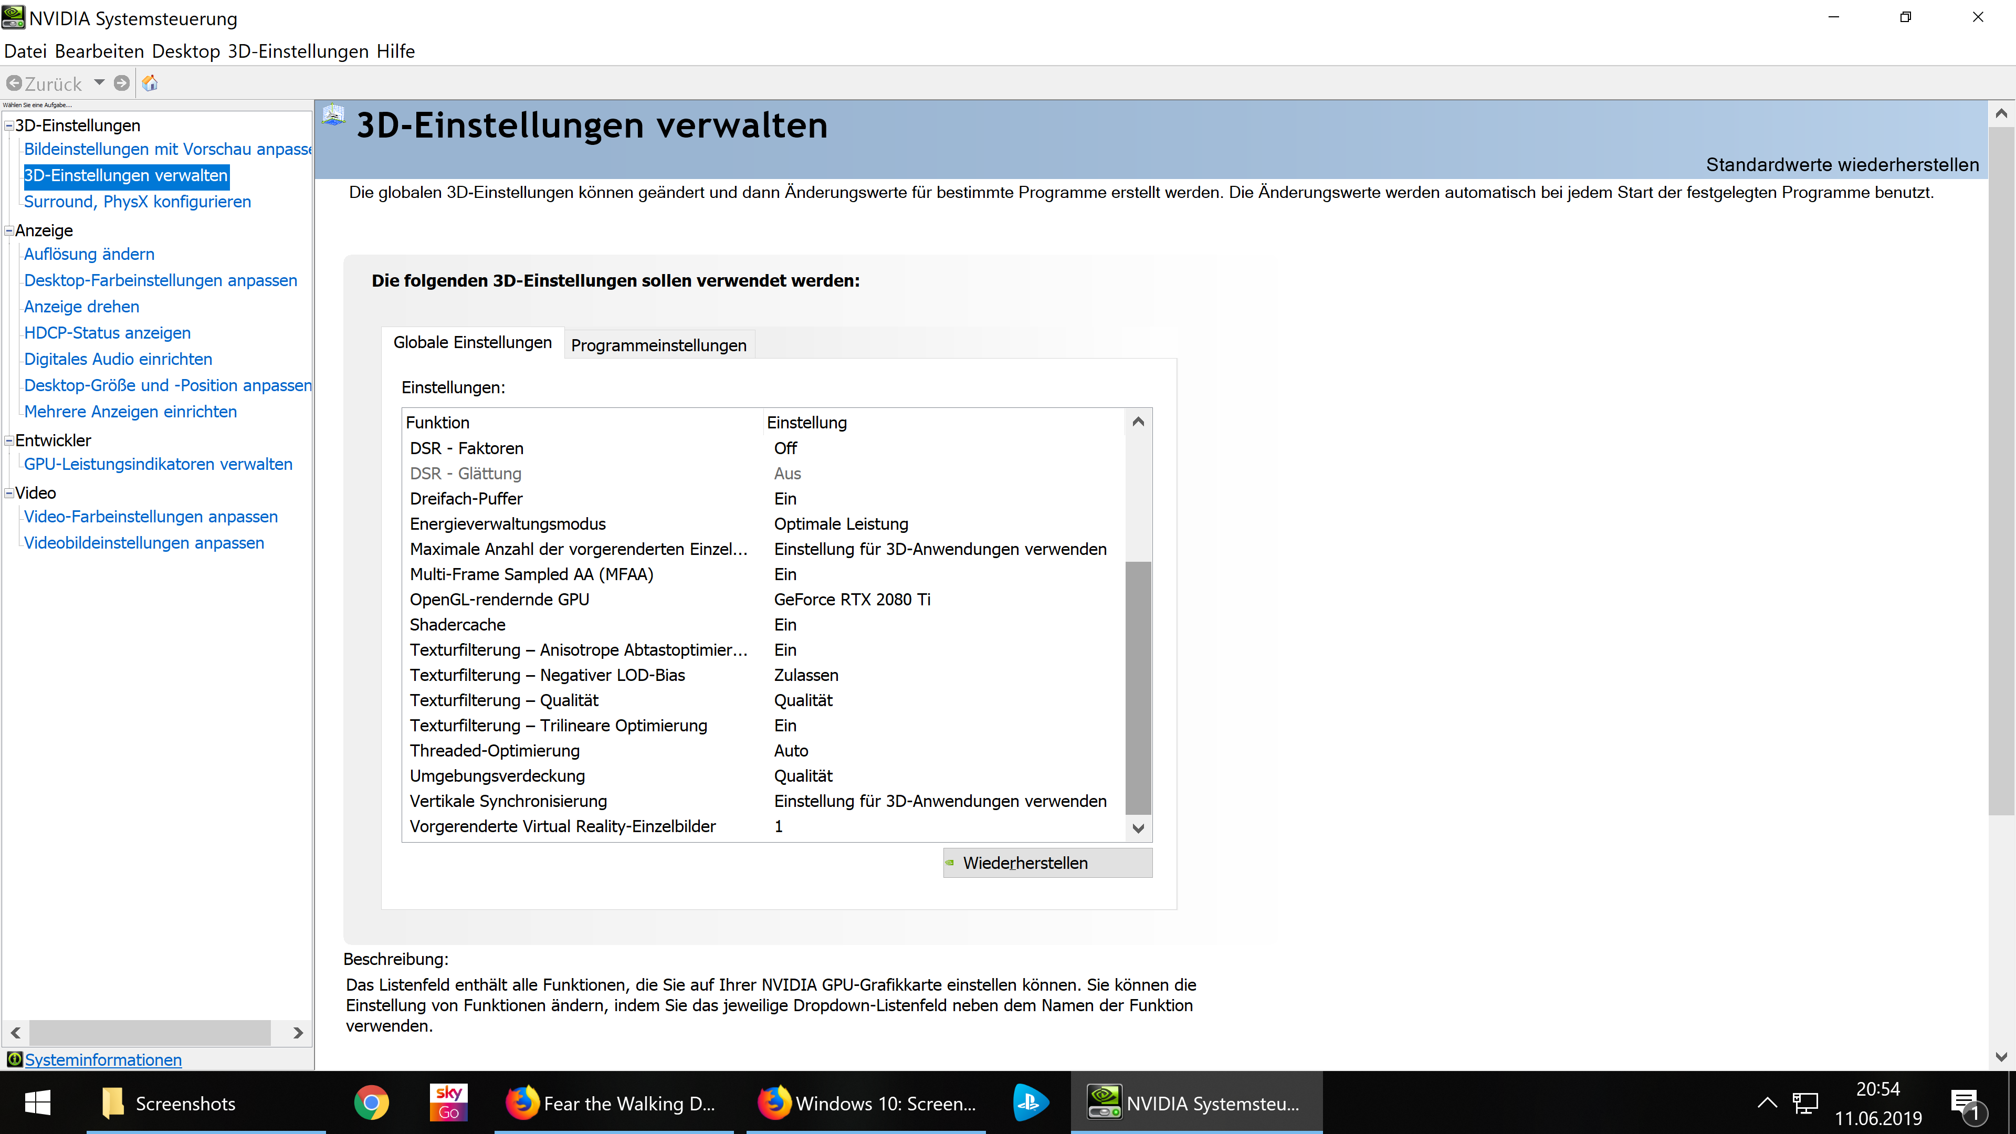Image resolution: width=2016 pixels, height=1134 pixels.
Task: Select Auflösung ändern in sidebar
Action: click(89, 254)
